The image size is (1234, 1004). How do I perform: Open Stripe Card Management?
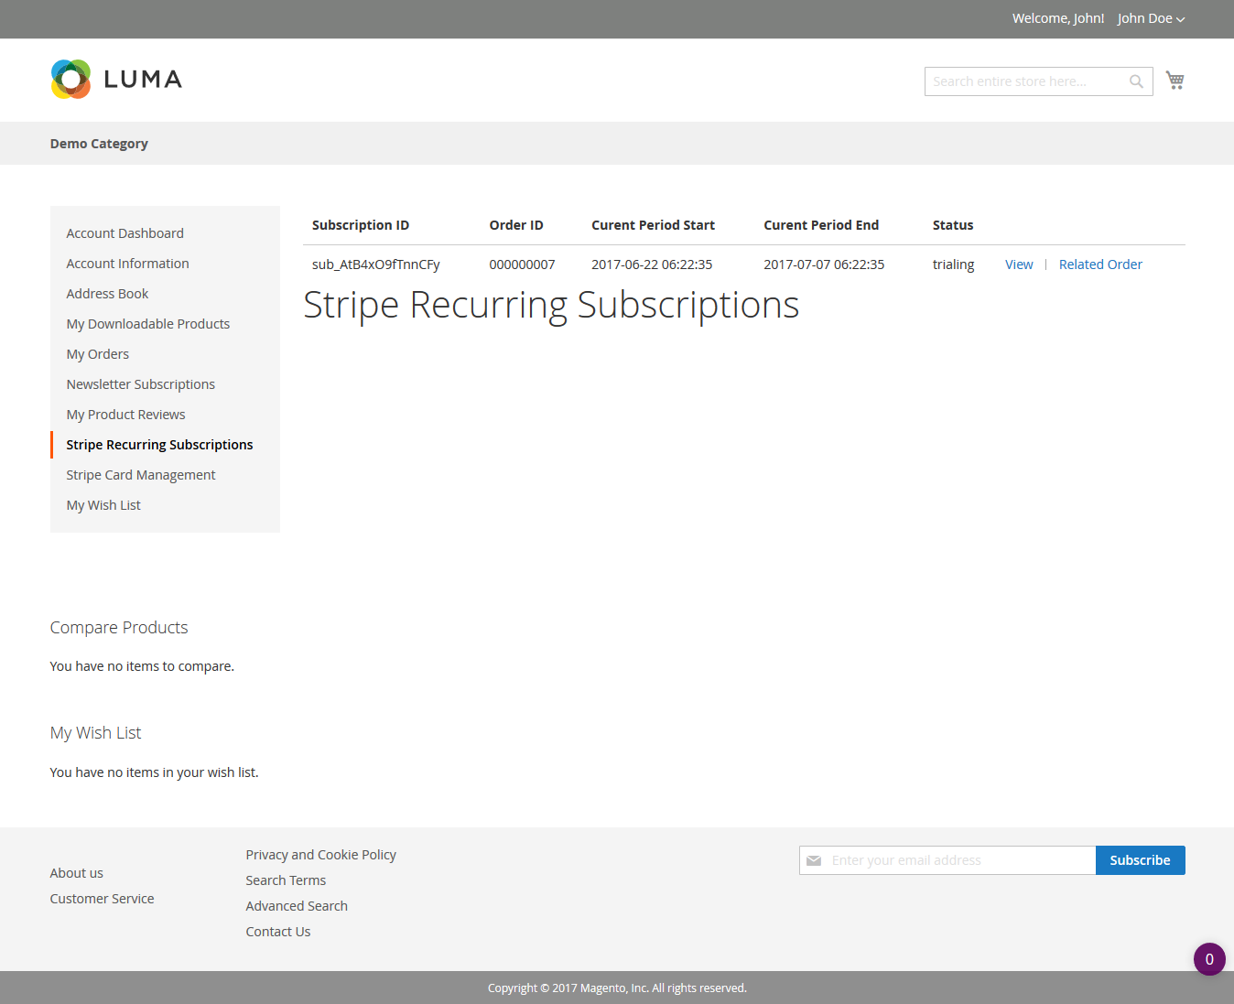pos(141,475)
